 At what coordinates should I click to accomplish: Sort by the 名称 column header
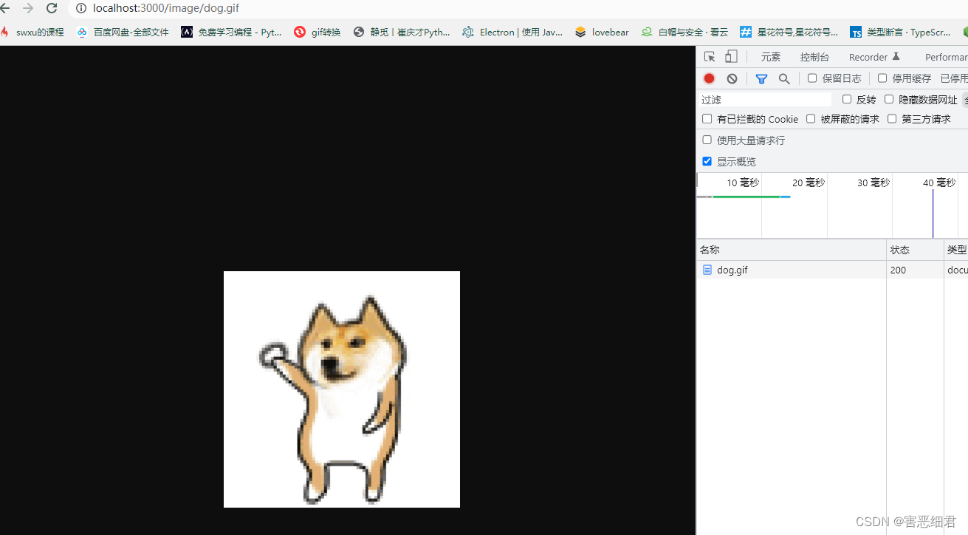(791, 250)
